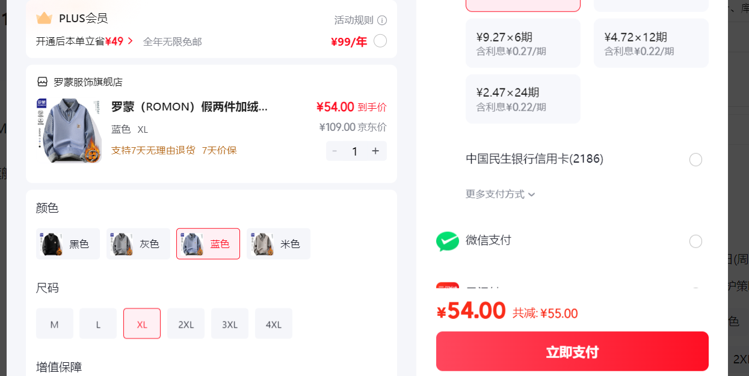The height and width of the screenshot is (376, 749).
Task: Select 中国民生银行信用卡(2186) radio button
Action: [695, 160]
